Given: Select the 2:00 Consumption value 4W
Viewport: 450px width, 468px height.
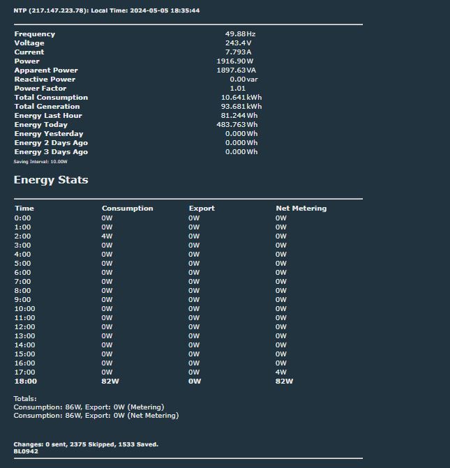Looking at the screenshot, I should click(x=107, y=236).
